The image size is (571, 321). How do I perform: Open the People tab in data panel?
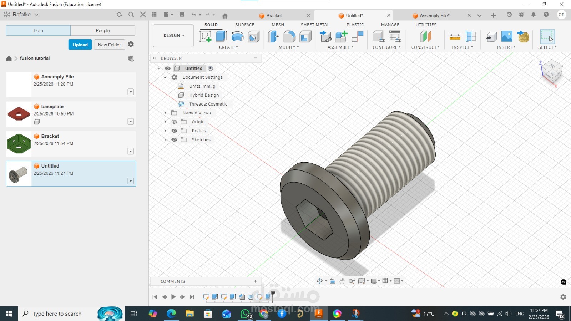pyautogui.click(x=103, y=31)
